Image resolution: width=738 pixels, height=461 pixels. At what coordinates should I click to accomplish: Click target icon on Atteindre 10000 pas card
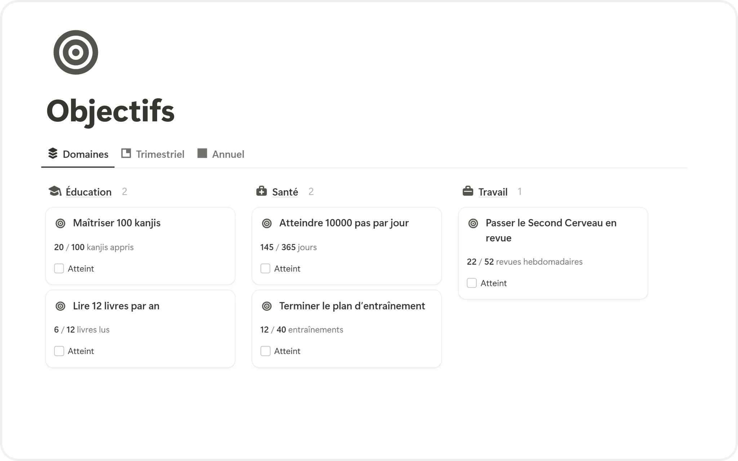pos(267,223)
